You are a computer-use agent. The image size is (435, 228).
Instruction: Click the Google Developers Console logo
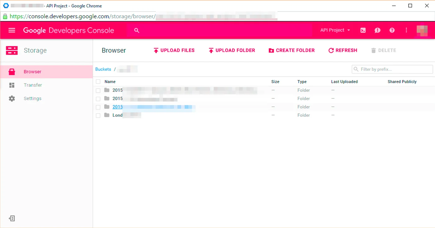pos(69,30)
